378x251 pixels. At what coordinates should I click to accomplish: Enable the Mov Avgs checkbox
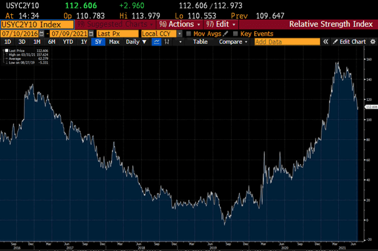[189, 33]
